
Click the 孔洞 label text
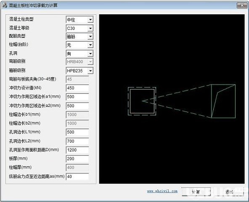13,53
